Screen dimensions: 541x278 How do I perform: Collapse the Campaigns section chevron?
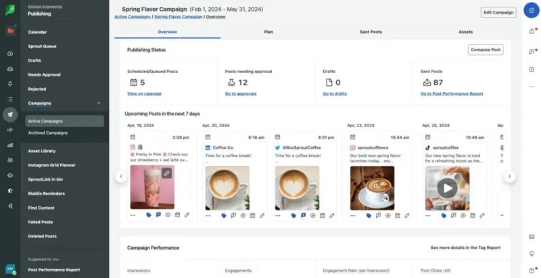pyautogui.click(x=99, y=103)
